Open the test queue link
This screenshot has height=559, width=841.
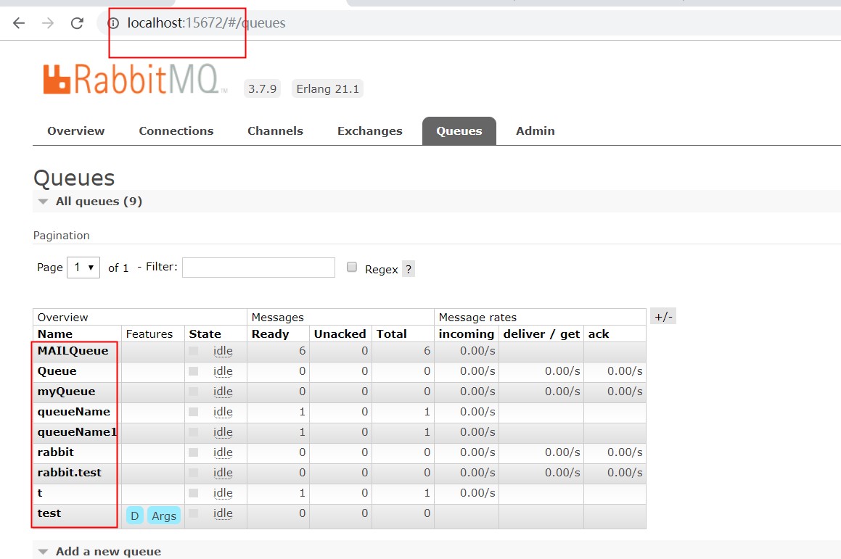(x=49, y=513)
